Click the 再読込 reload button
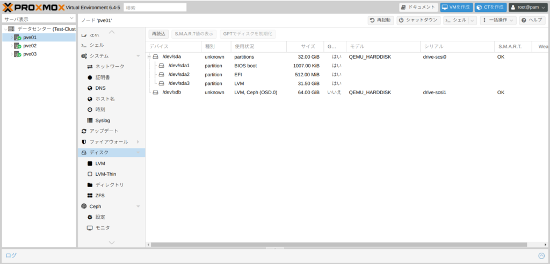This screenshot has width=550, height=264. coord(158,34)
